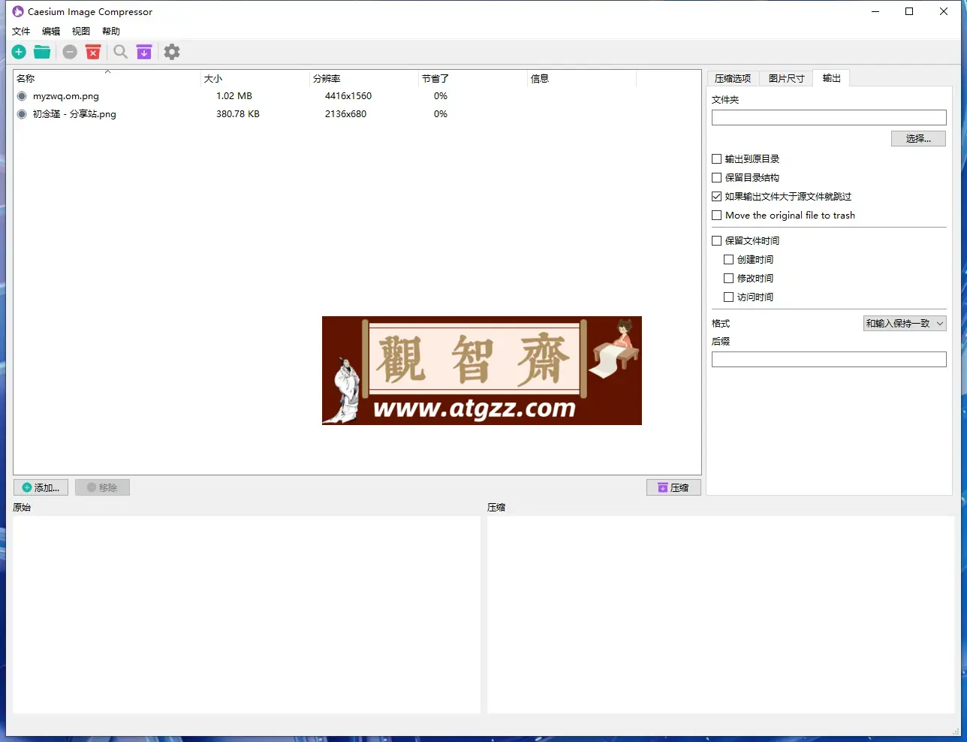Click the Caesium app icon in title bar
The image size is (967, 742).
point(18,11)
